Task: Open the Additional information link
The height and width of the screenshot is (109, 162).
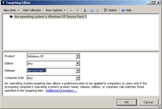Action: pyautogui.click(x=61, y=91)
